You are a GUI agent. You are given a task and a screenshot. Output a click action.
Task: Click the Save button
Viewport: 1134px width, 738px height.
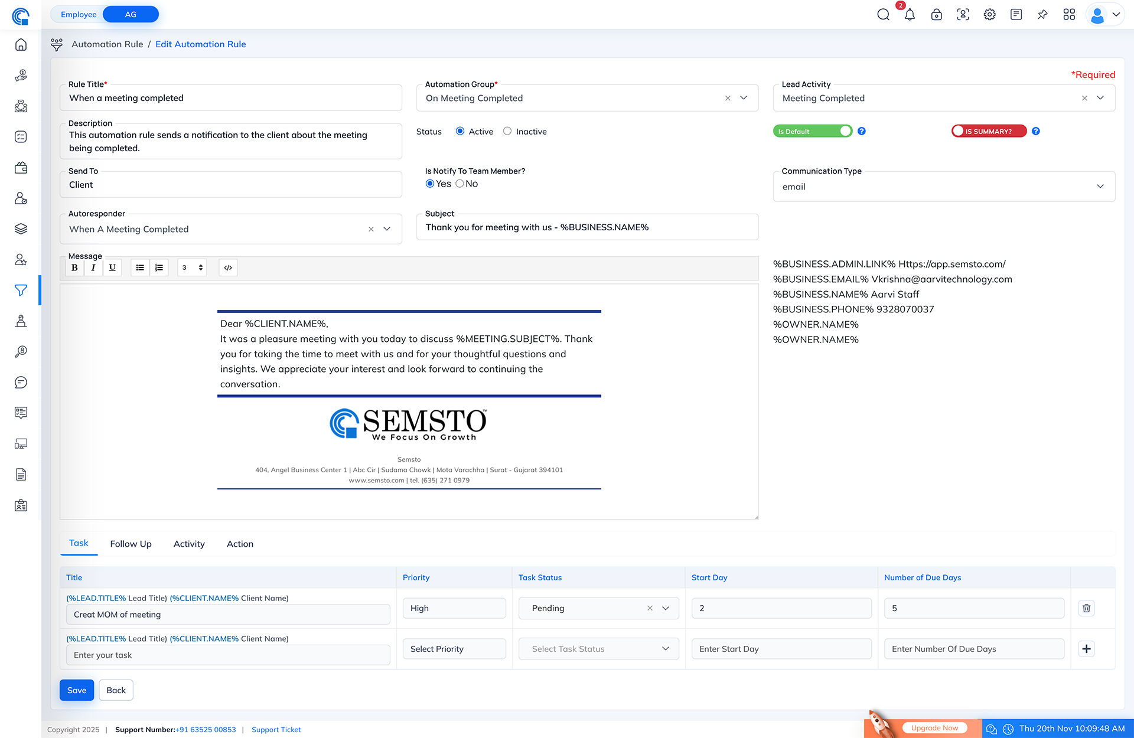77,690
